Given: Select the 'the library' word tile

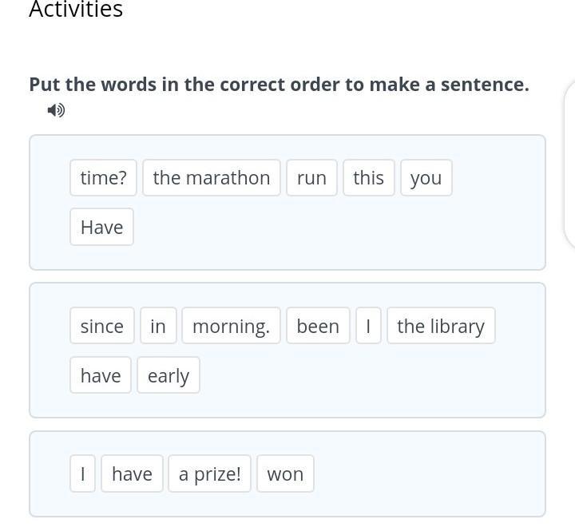Looking at the screenshot, I should click(x=441, y=327).
